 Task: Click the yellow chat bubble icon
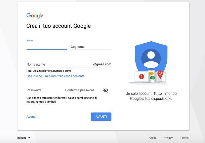(x=151, y=74)
